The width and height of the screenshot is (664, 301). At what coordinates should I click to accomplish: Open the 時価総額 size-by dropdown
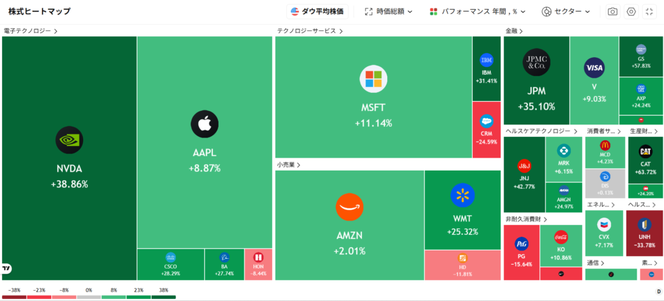point(388,12)
